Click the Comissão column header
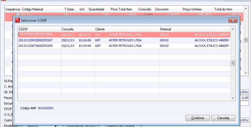Image resolution: width=251 pixels, height=127 pixels. 146,9
